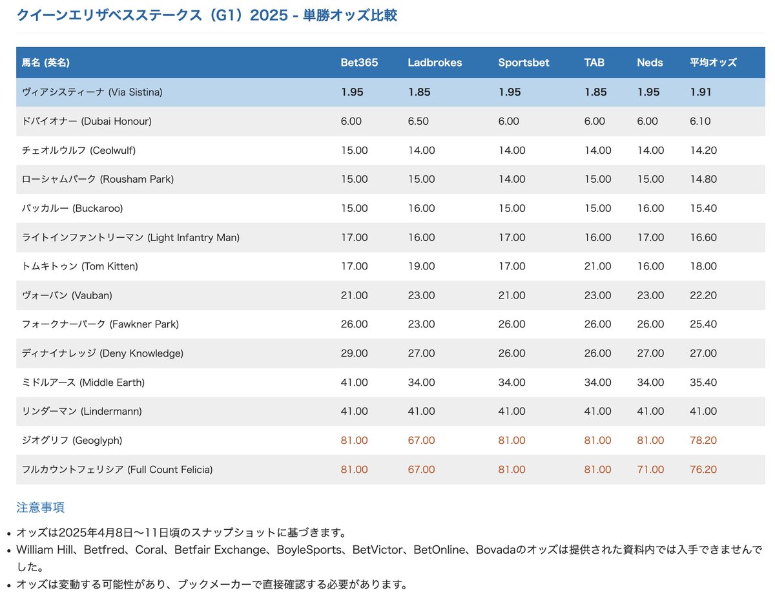775x597 pixels.
Task: Click the Bet365 column header
Action: pyautogui.click(x=360, y=63)
